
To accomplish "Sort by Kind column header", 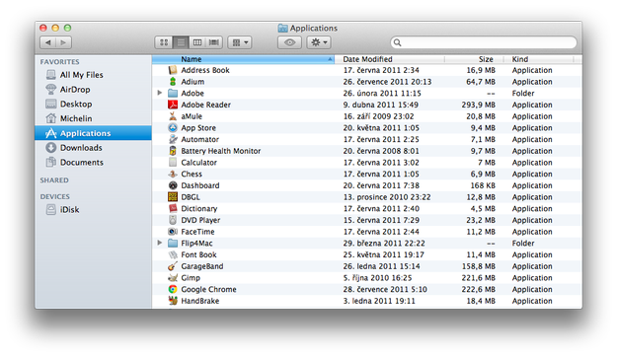I will pyautogui.click(x=539, y=59).
